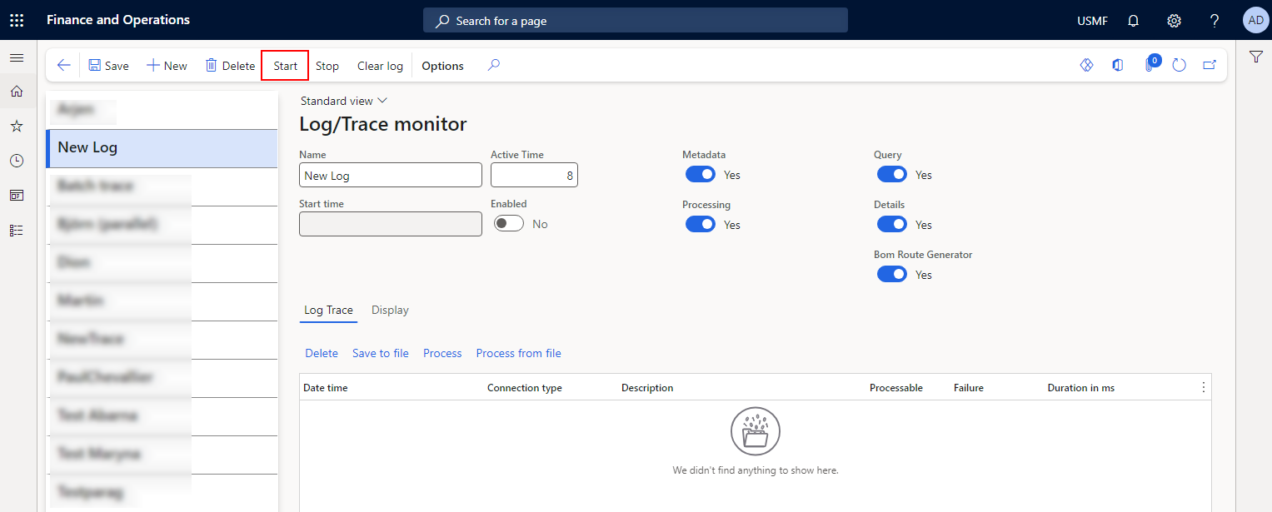Image resolution: width=1272 pixels, height=512 pixels.
Task: Toggle the Processing switch
Action: (701, 225)
